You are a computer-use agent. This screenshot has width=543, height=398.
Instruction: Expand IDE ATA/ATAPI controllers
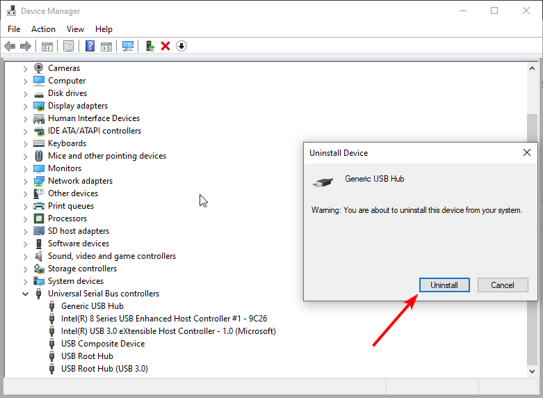tap(25, 132)
